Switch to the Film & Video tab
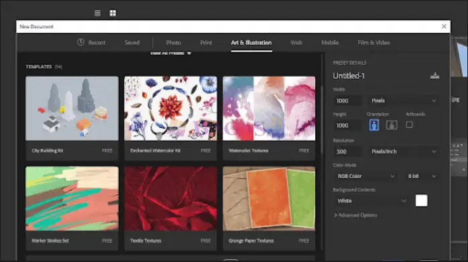 [373, 43]
